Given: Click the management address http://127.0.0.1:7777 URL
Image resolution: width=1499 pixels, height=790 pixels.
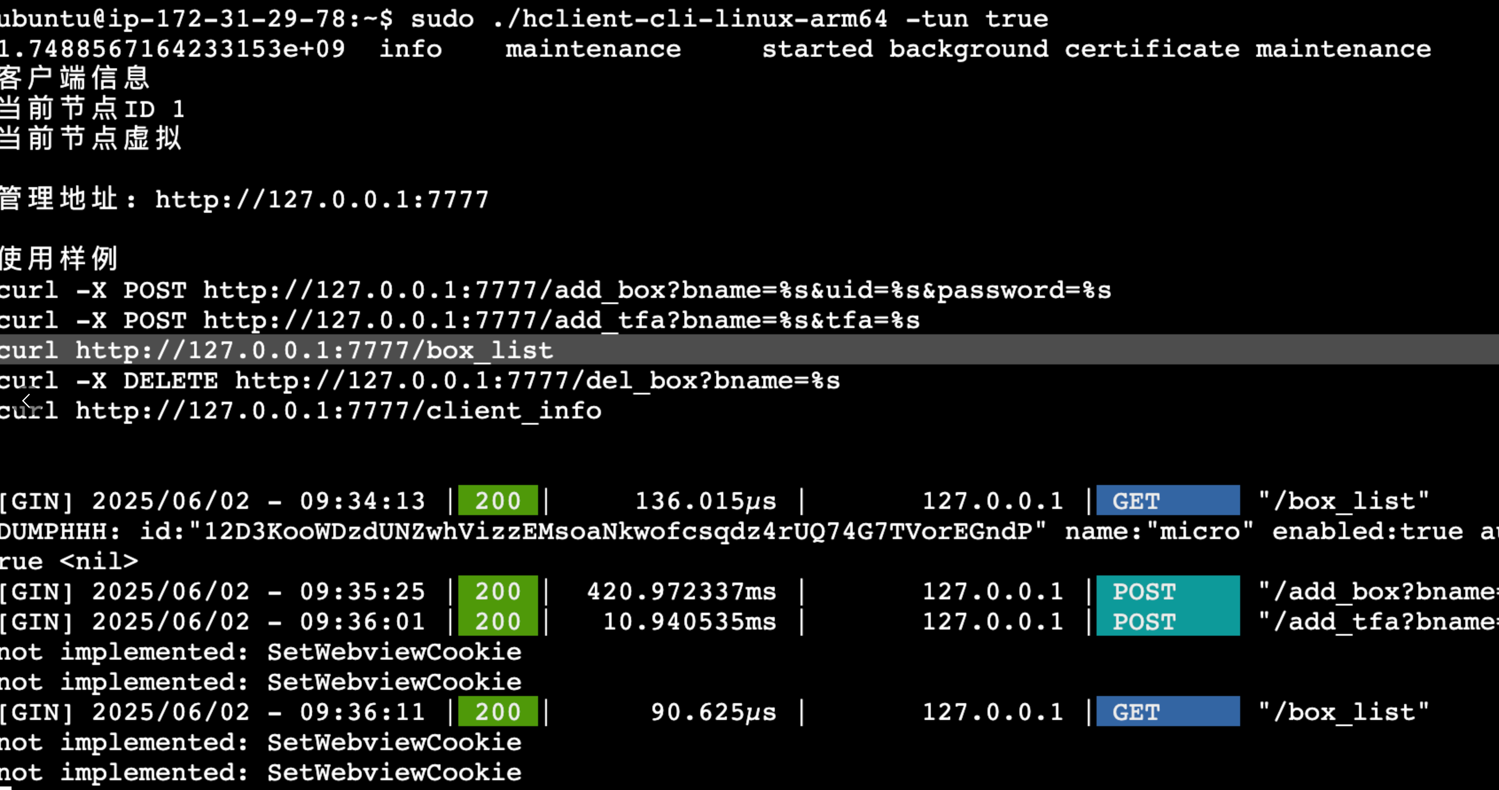Looking at the screenshot, I should click(x=322, y=199).
